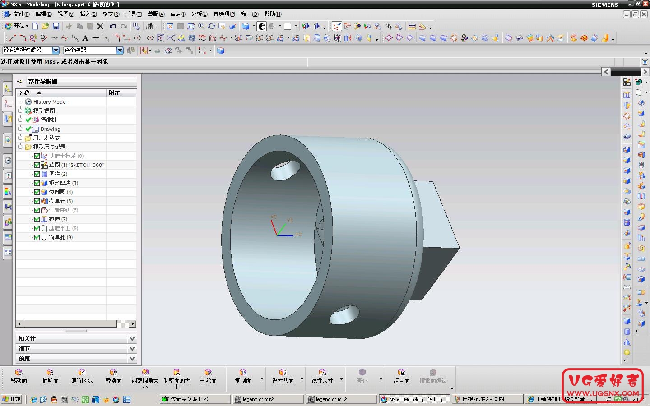Open the 编辑 menu
Screen dimensions: 650x406
tap(43, 14)
